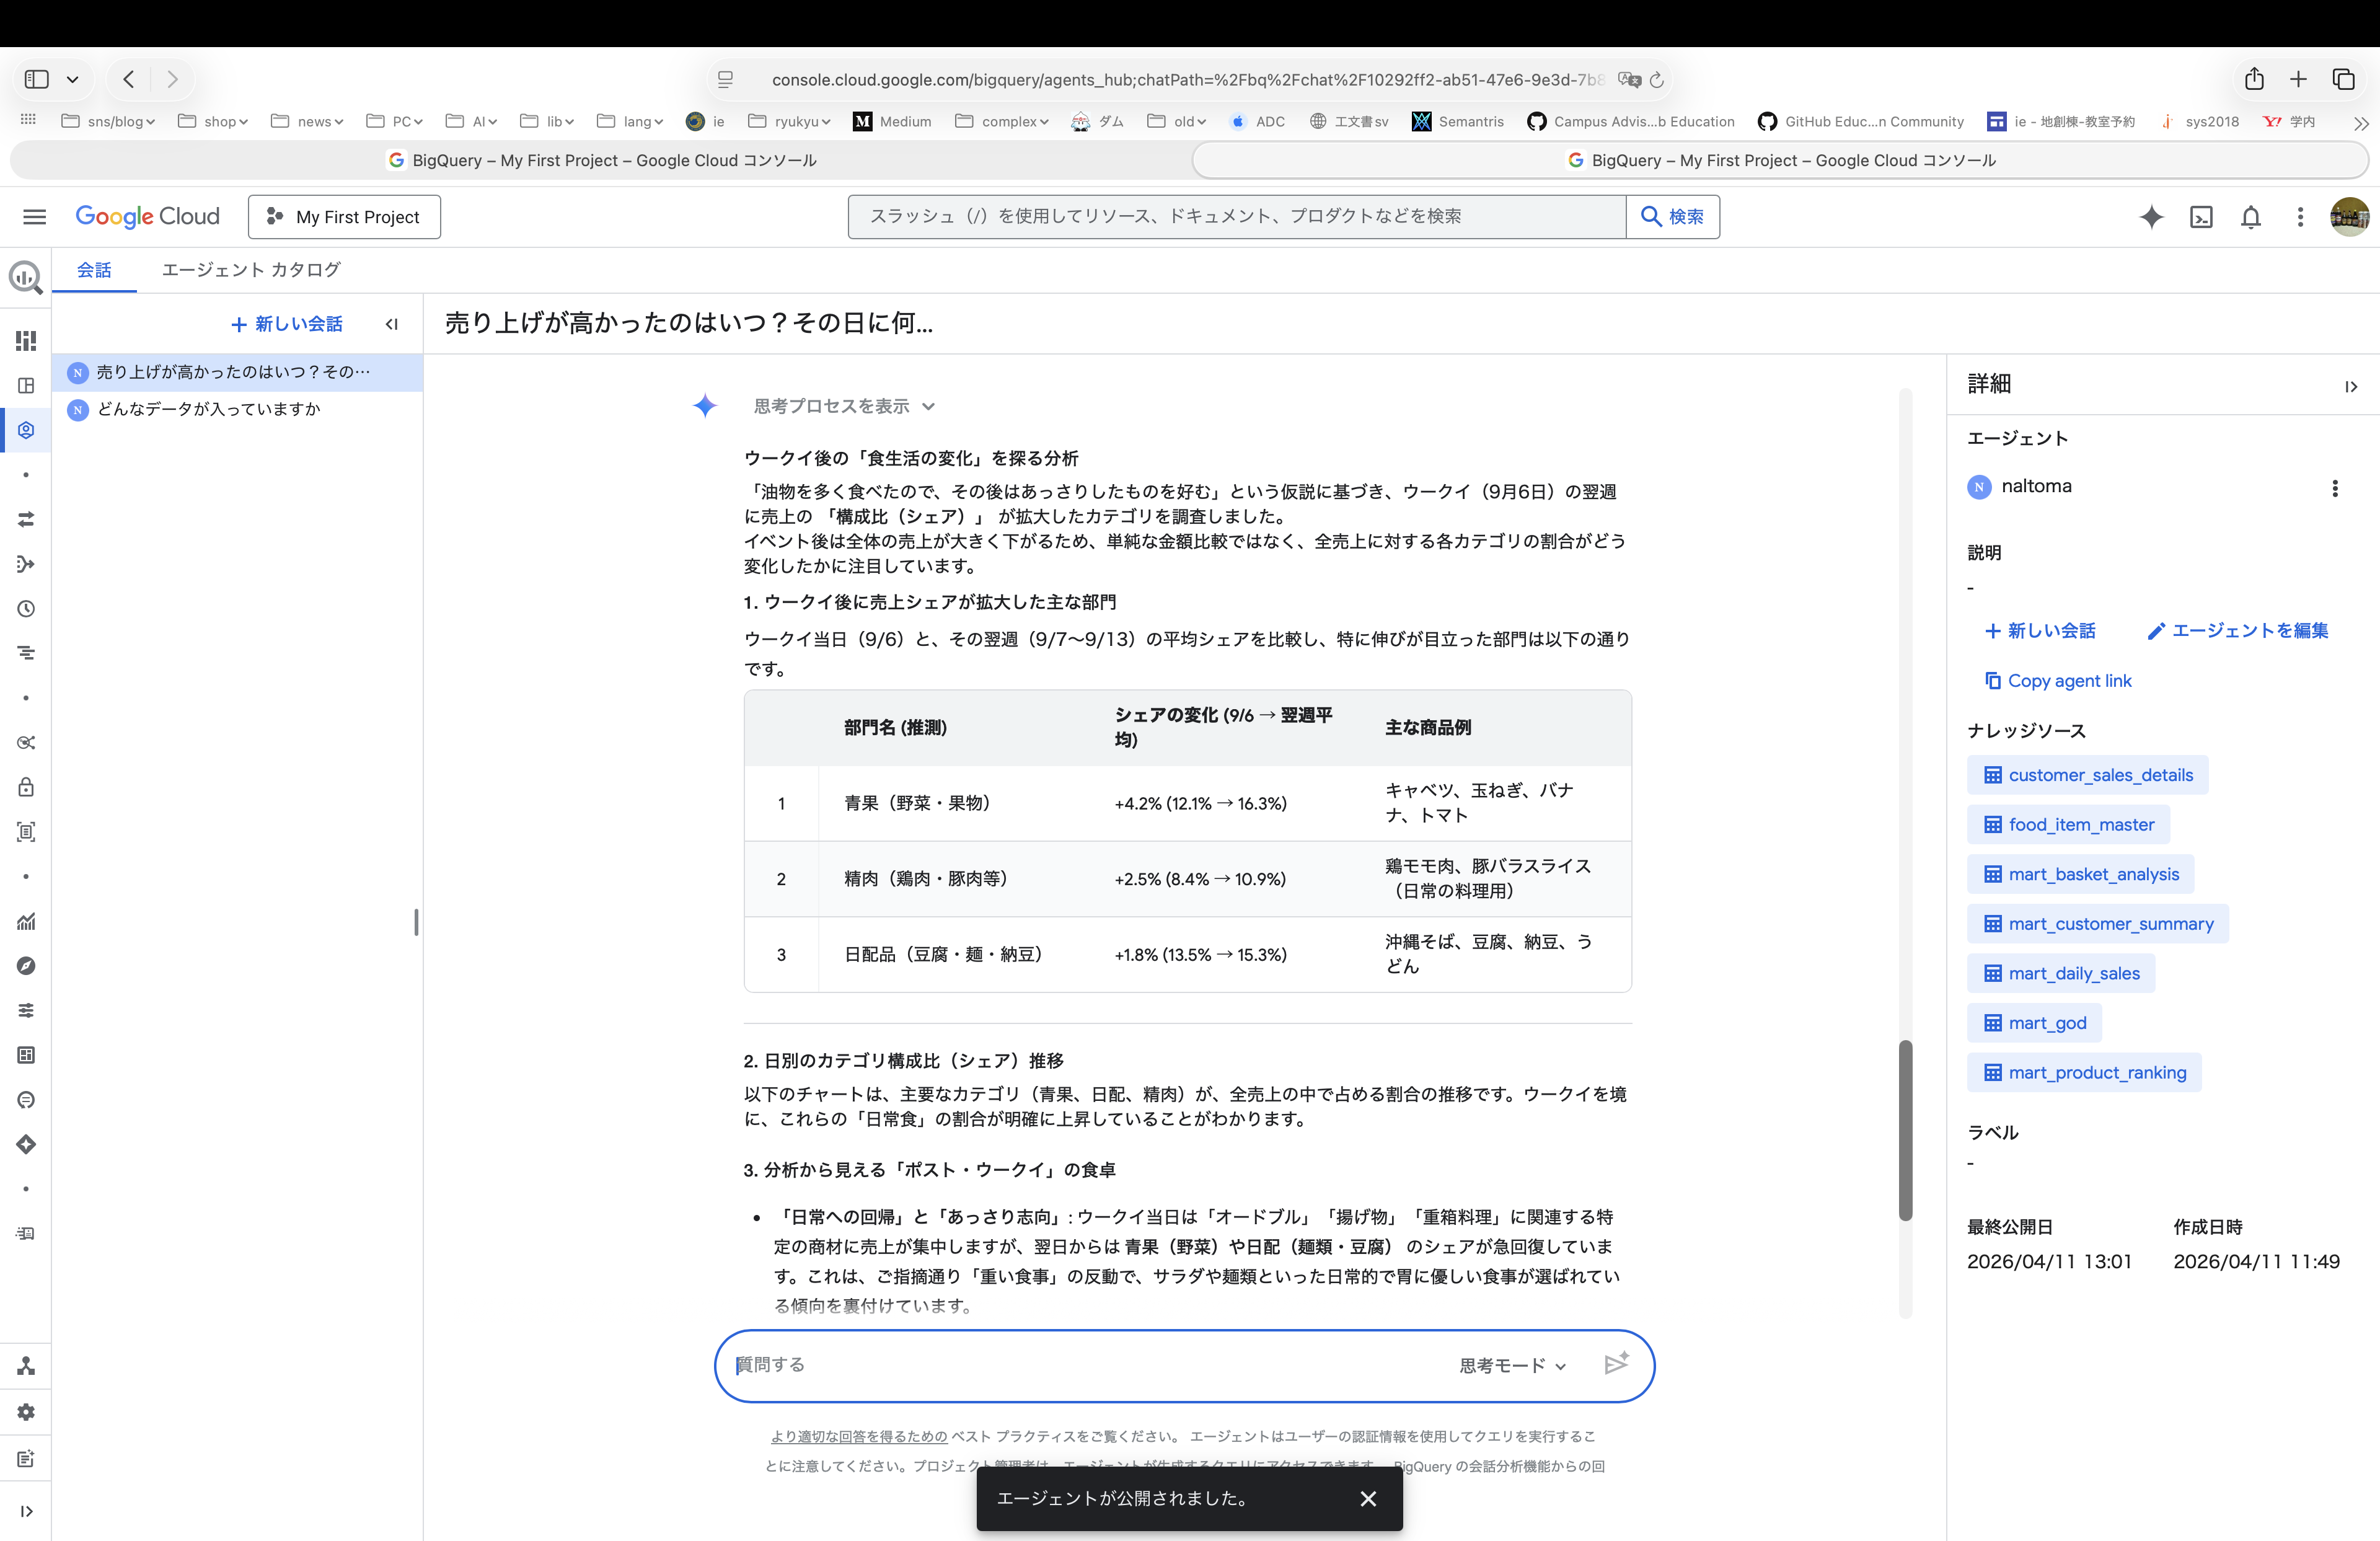Viewport: 2380px width, 1541px height.
Task: Select the 会話 tab
Action: (x=95, y=270)
